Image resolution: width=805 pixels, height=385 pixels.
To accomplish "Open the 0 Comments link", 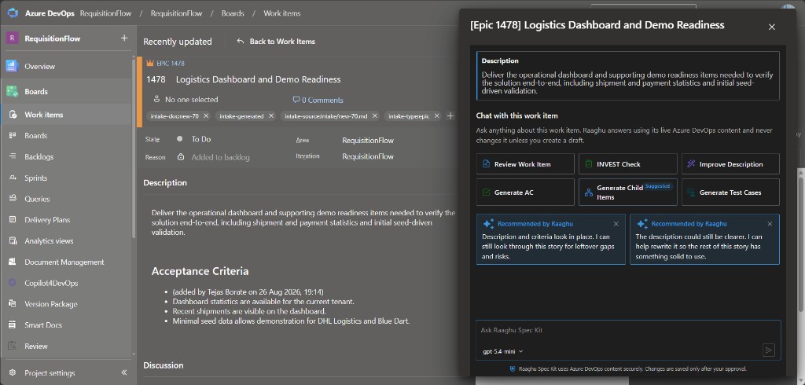I will point(318,100).
